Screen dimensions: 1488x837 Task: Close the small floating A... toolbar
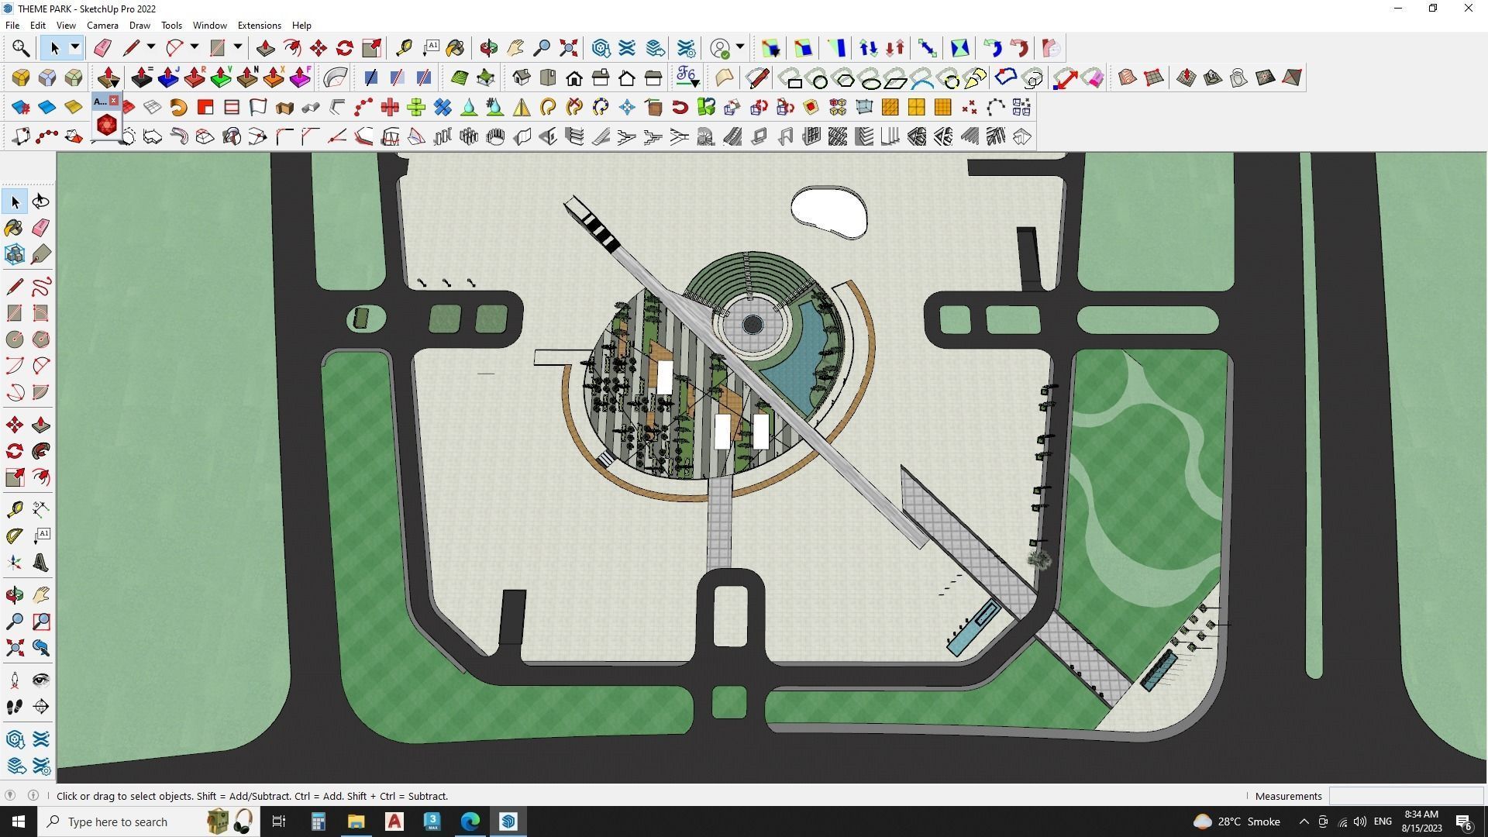114,101
